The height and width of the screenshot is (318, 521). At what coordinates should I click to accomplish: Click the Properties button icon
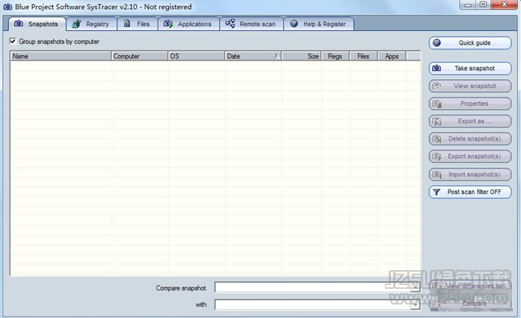tap(437, 104)
